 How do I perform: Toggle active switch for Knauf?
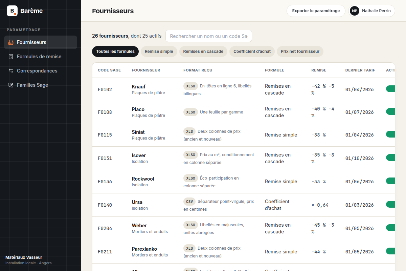click(390, 89)
